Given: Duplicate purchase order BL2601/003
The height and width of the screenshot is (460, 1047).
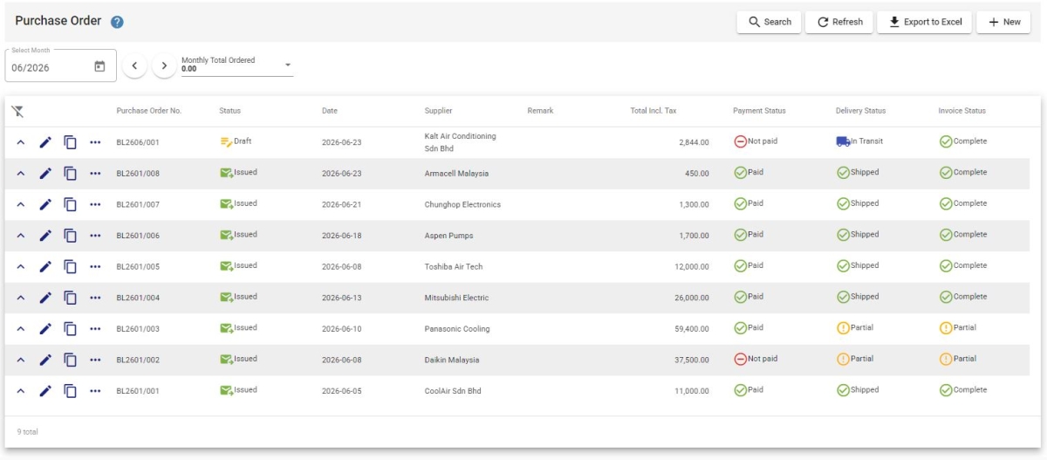Looking at the screenshot, I should (x=71, y=329).
